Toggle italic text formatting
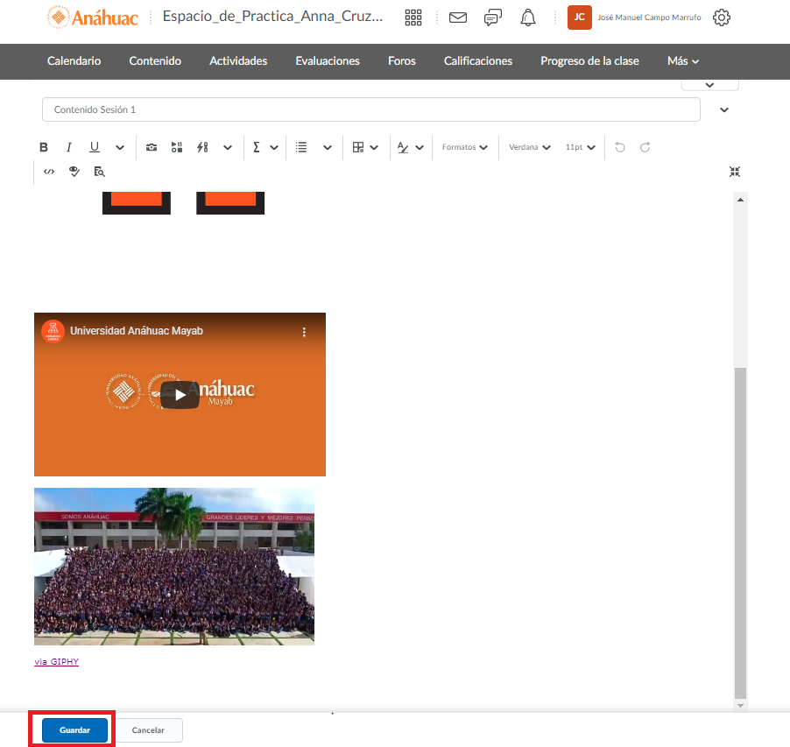The height and width of the screenshot is (747, 790). pos(68,147)
